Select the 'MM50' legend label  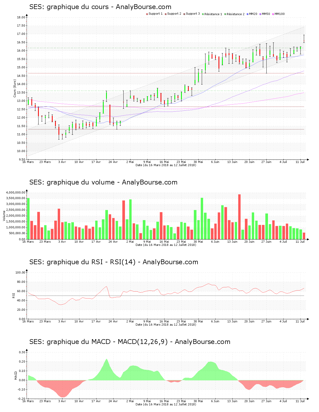(x=266, y=14)
